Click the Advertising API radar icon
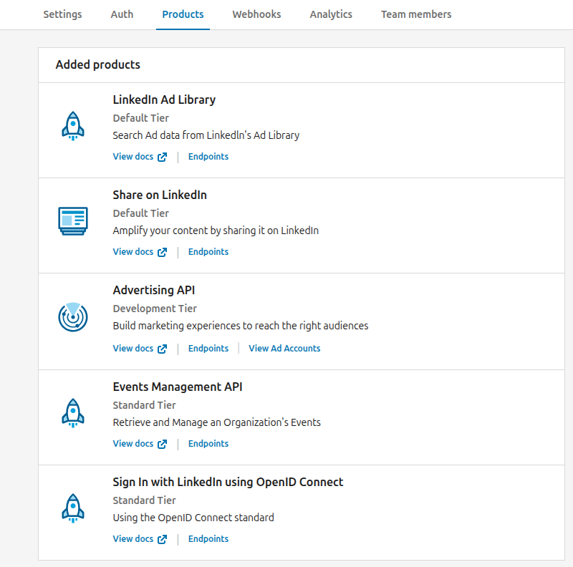Screen dimensions: 573x567 click(x=73, y=317)
